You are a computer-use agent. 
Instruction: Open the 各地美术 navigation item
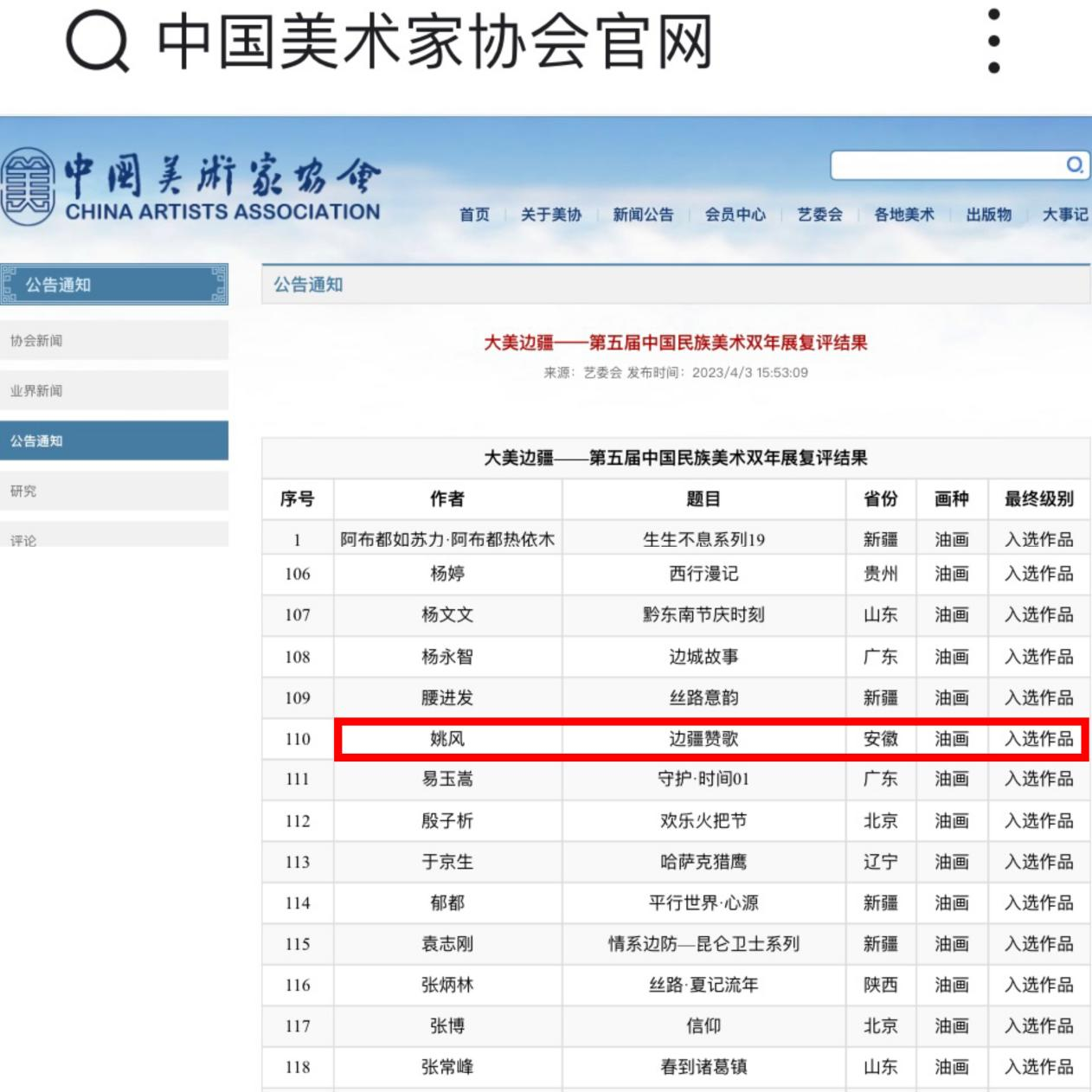click(903, 215)
